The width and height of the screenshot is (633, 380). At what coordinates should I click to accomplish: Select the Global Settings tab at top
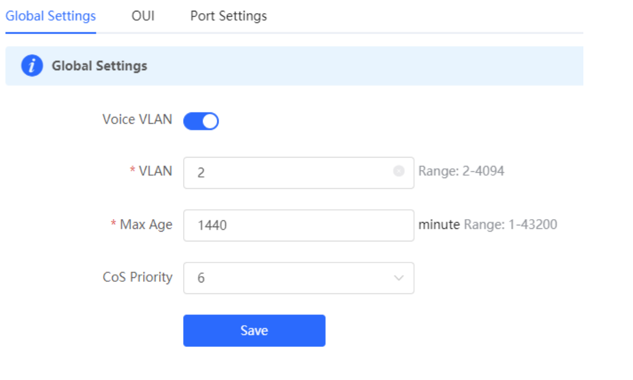click(50, 16)
